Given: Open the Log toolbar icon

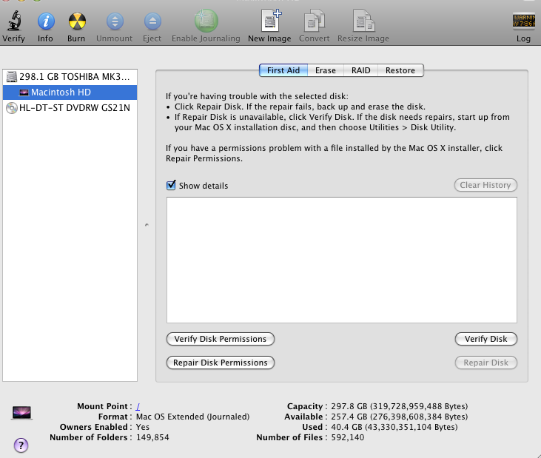Looking at the screenshot, I should coord(523,21).
